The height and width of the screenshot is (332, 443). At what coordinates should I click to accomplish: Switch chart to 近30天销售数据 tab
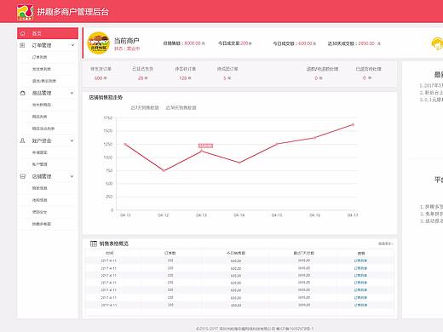click(x=181, y=107)
